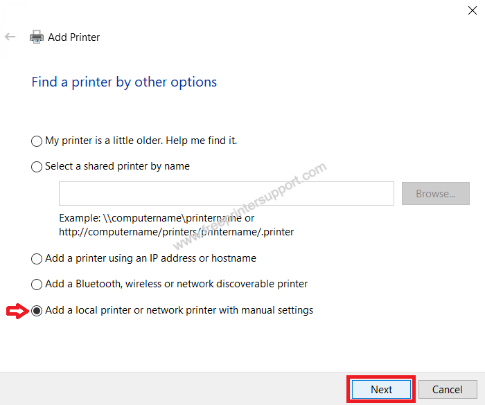The image size is (485, 405).
Task: Close the Add Printer dialog window
Action: click(x=472, y=9)
